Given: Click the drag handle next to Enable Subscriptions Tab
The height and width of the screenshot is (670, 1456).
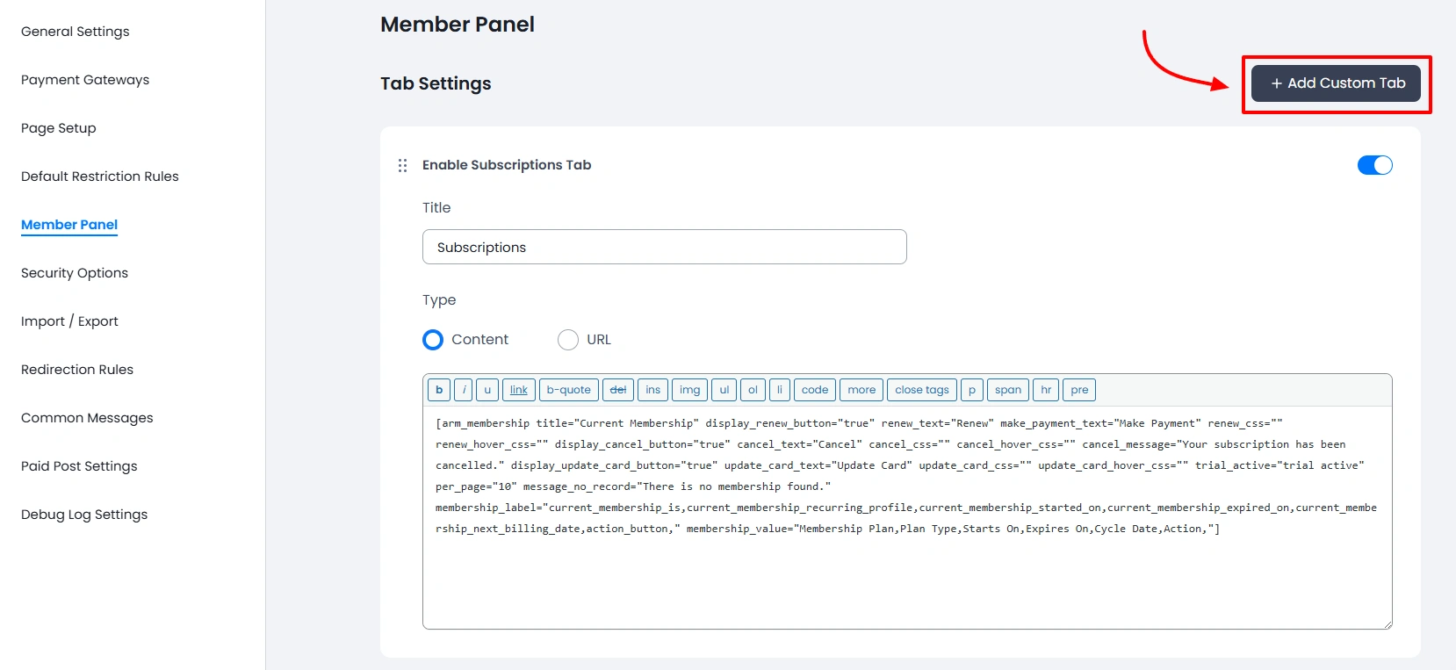Looking at the screenshot, I should [x=402, y=165].
